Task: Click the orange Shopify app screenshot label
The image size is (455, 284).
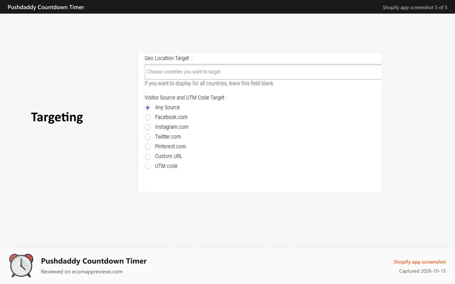Action: [x=420, y=262]
